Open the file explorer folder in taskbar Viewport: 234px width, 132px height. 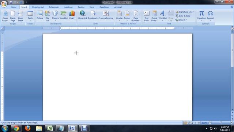click(x=39, y=128)
